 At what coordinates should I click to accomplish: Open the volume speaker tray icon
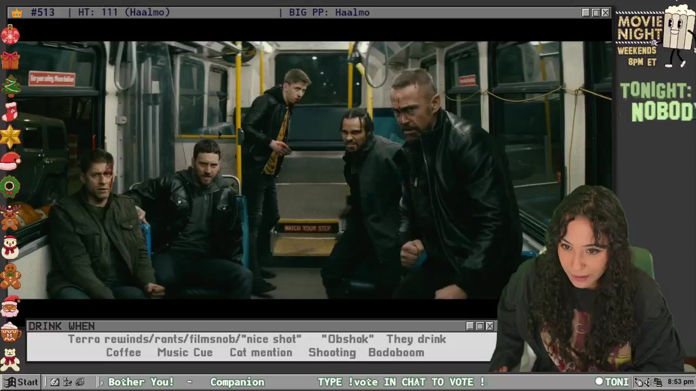tap(648, 382)
